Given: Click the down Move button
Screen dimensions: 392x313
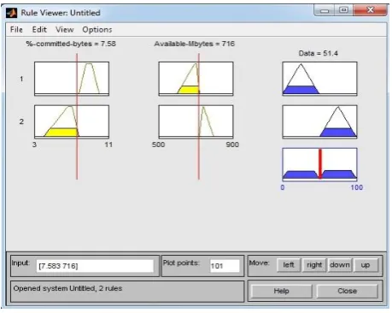Looking at the screenshot, I should click(x=340, y=265).
